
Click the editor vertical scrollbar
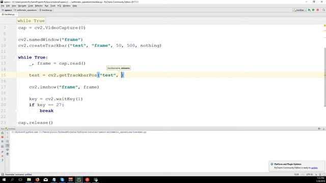click(x=325, y=77)
